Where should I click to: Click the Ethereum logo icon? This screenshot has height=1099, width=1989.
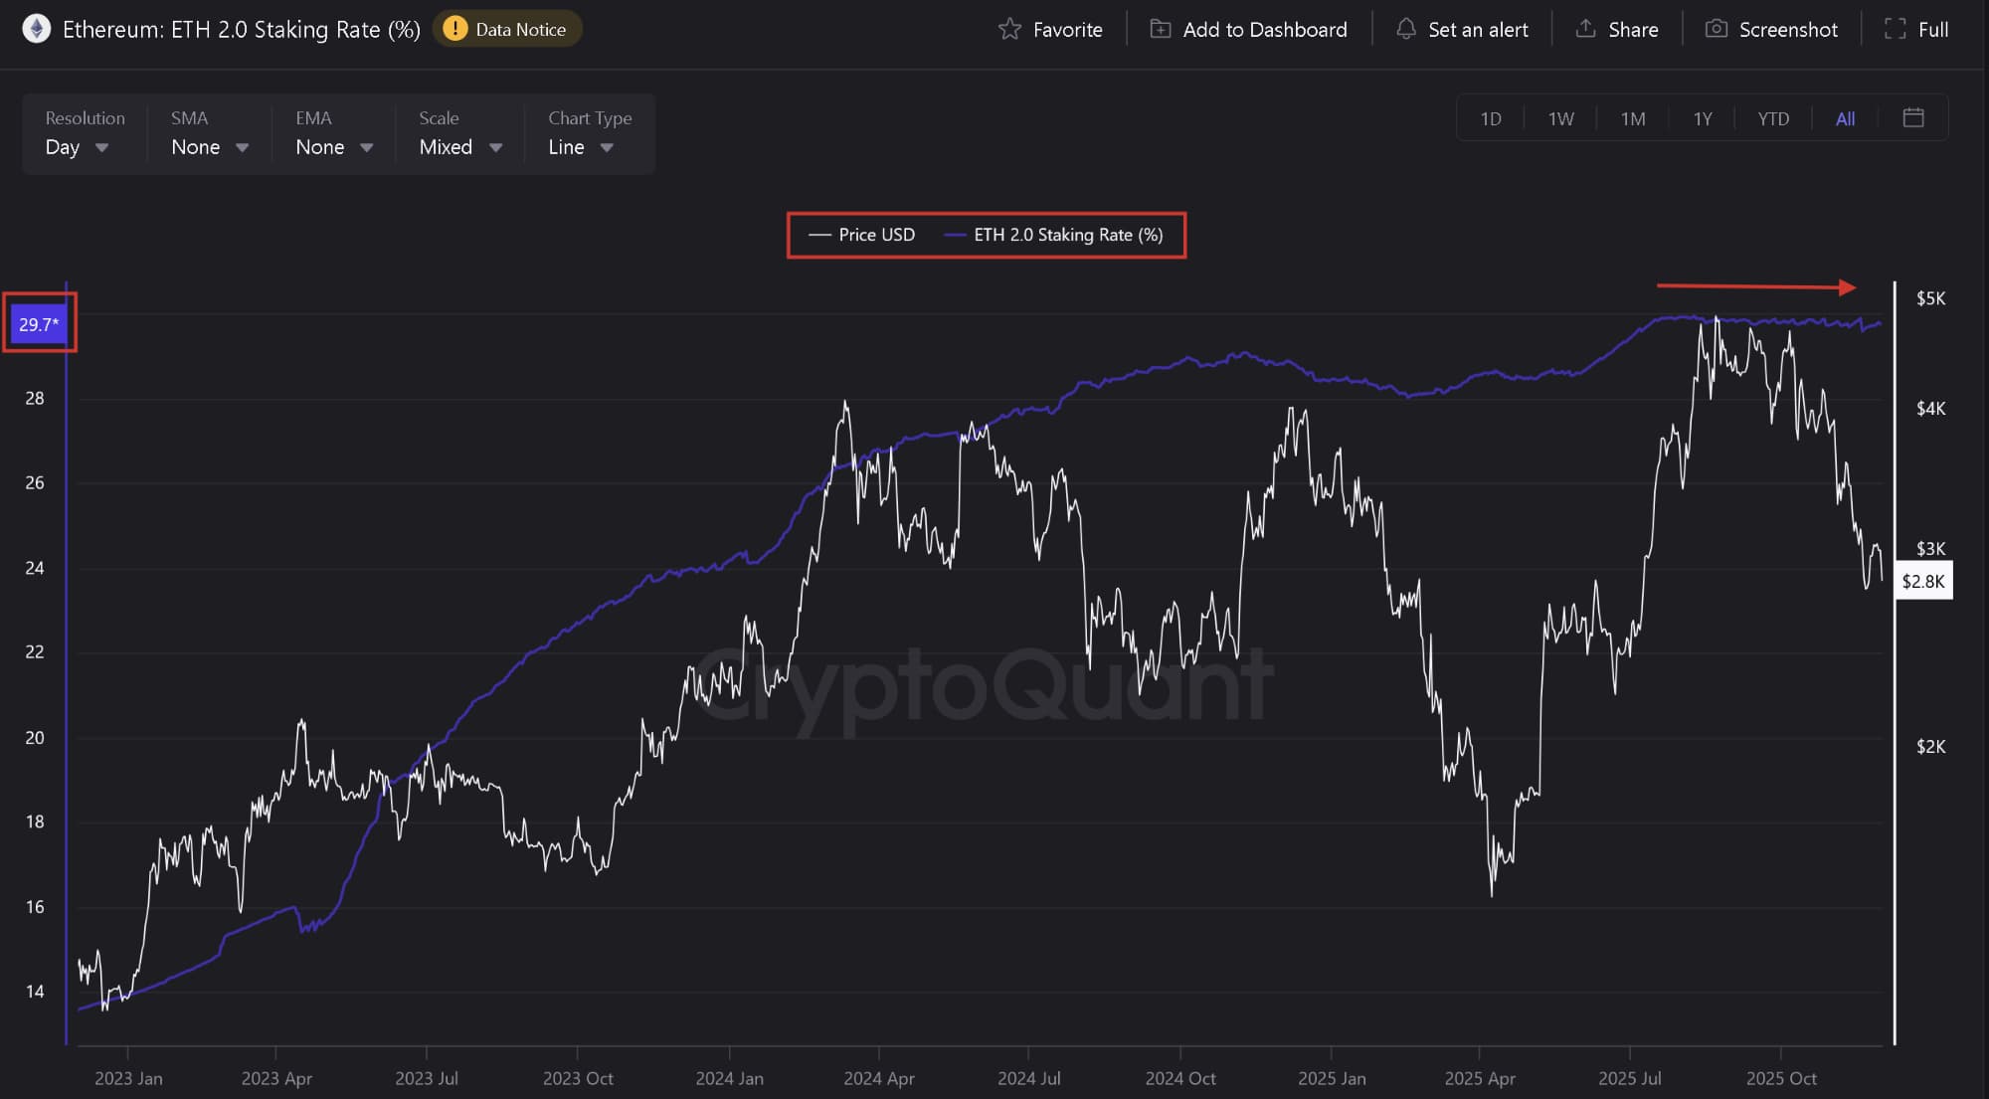pyautogui.click(x=37, y=29)
